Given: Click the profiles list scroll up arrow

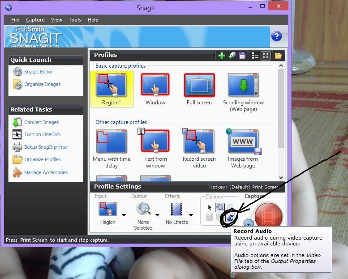Looking at the screenshot, I should point(281,65).
